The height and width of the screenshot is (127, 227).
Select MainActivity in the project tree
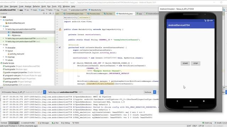(x=17, y=32)
